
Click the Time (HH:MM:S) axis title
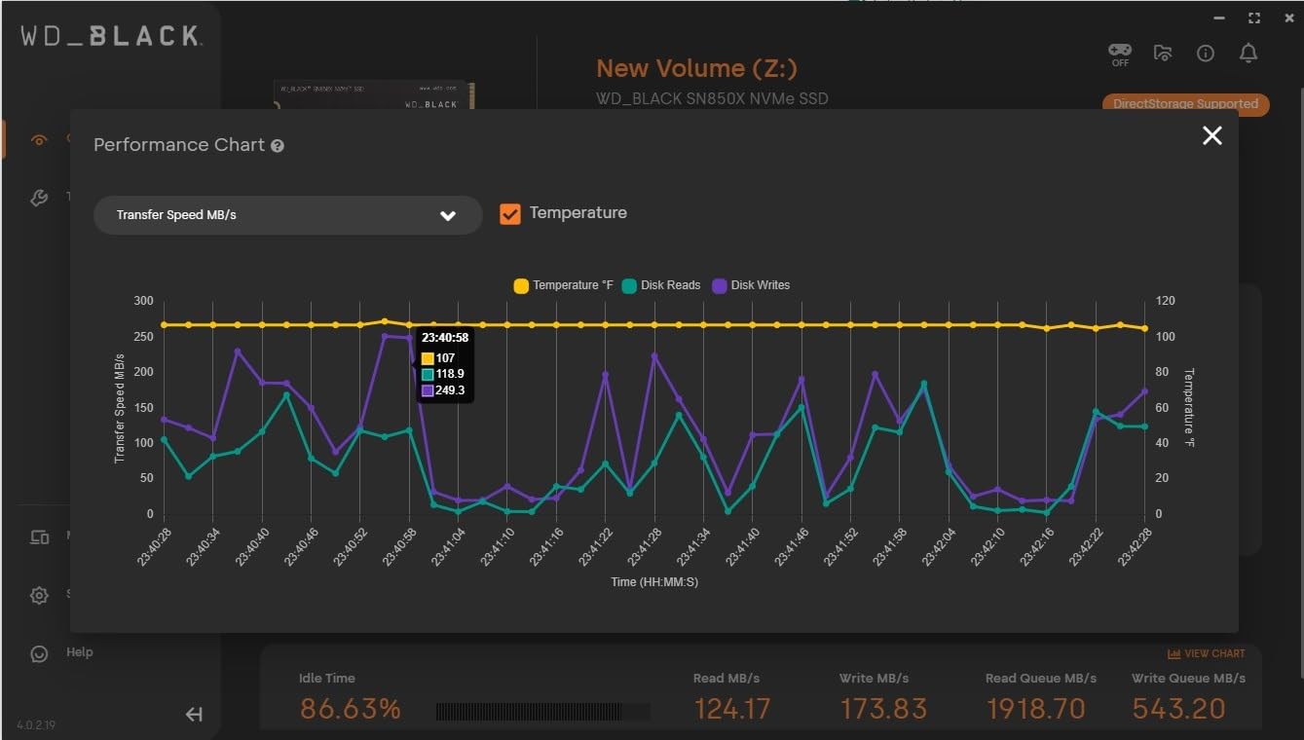pos(654,582)
